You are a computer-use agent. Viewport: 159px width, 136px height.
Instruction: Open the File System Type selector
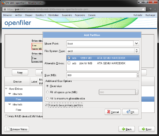[103, 51]
